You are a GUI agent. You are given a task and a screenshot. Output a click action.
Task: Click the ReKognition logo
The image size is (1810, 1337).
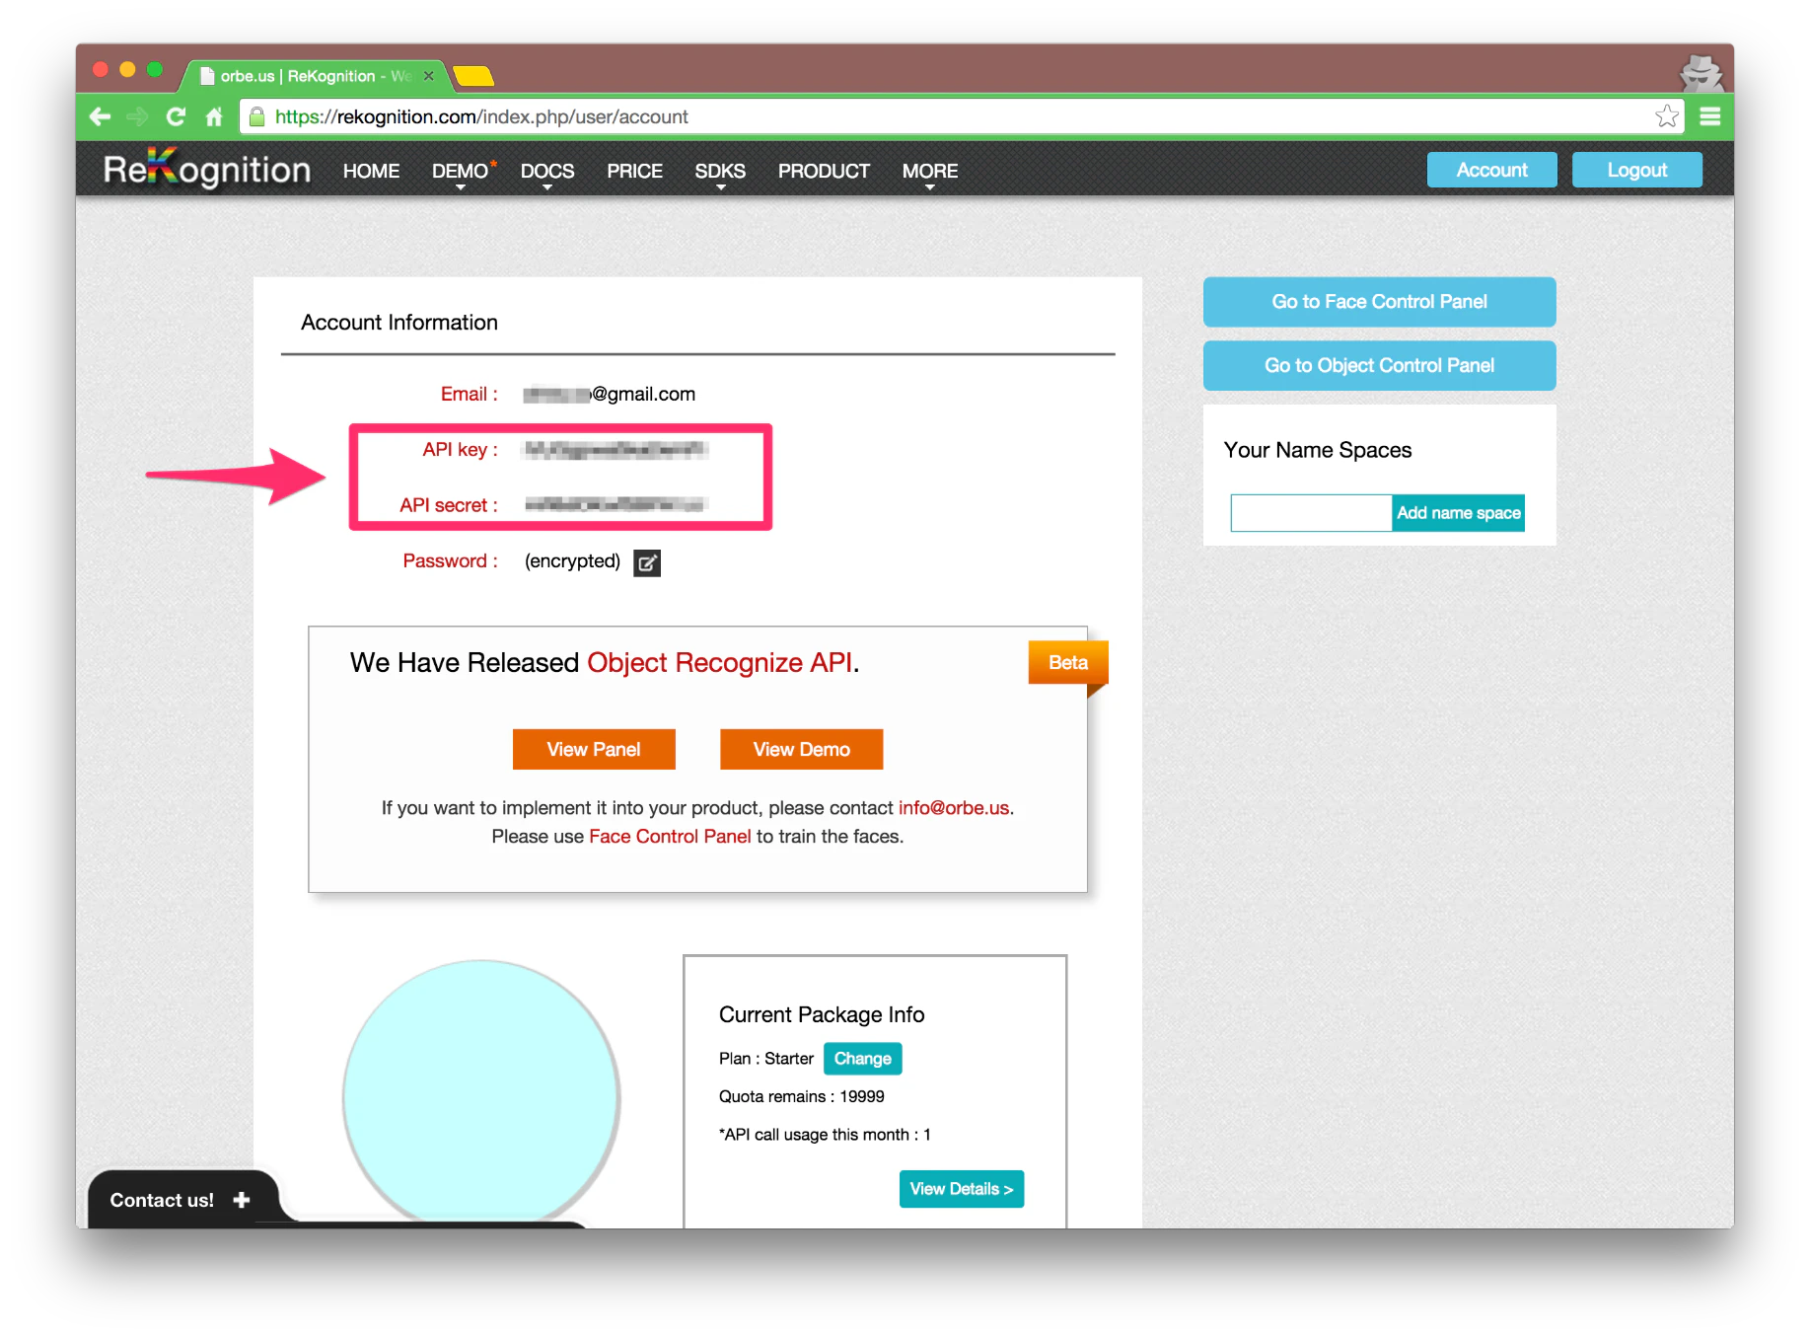pos(207,169)
